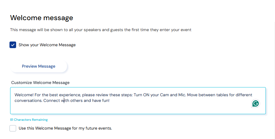Screen dimensions: 275x139
Task: Place cursor after 'have fun!' in message
Action: [109, 101]
